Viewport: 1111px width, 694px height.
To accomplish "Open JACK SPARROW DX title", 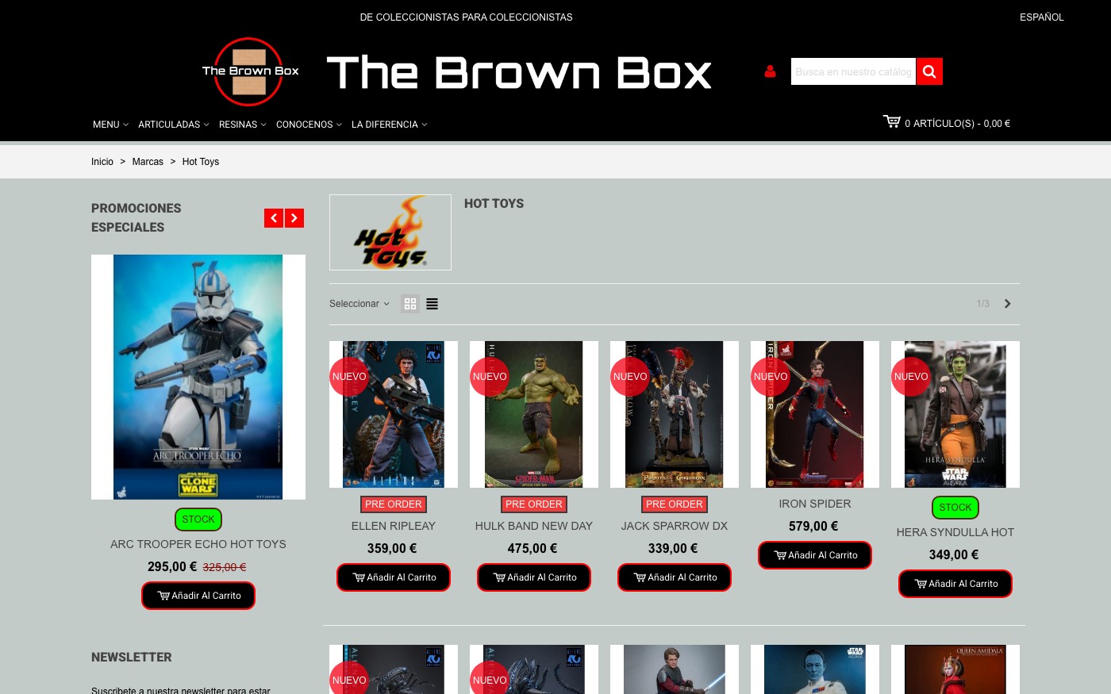I will coord(675,526).
